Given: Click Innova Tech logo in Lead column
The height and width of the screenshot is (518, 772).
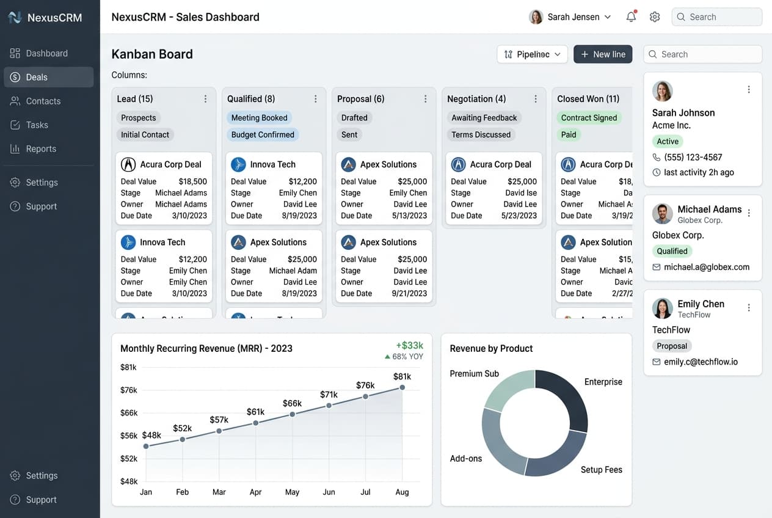Looking at the screenshot, I should 128,243.
